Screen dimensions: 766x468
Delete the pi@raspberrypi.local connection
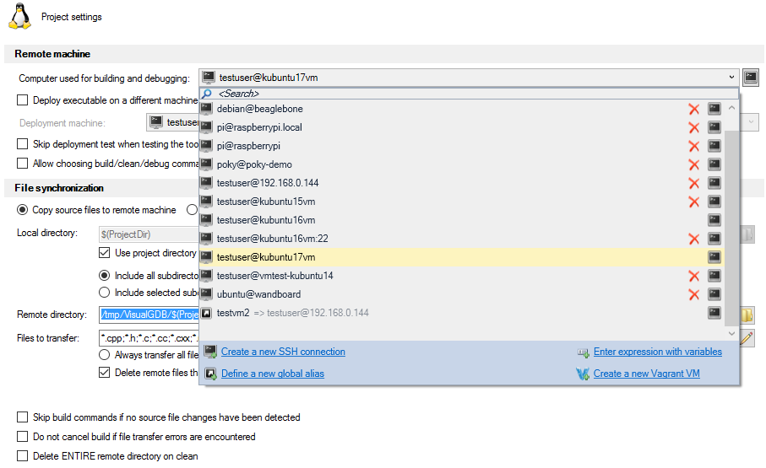tap(693, 127)
